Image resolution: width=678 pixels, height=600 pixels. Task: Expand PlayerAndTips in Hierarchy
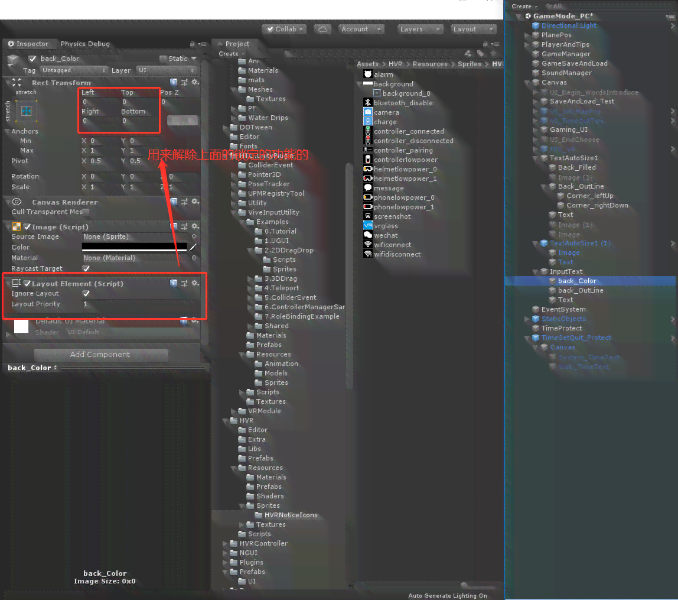tap(527, 44)
